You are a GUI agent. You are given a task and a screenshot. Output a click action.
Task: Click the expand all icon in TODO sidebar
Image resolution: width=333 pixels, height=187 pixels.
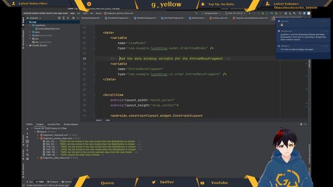[28, 146]
